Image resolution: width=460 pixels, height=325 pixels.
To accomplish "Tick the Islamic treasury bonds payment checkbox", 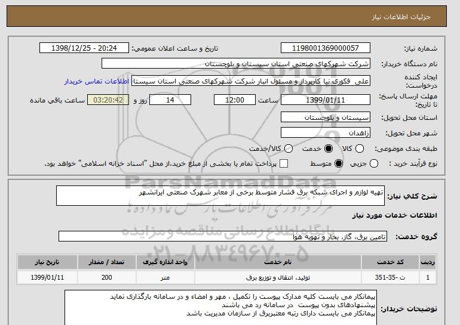I will (284, 163).
